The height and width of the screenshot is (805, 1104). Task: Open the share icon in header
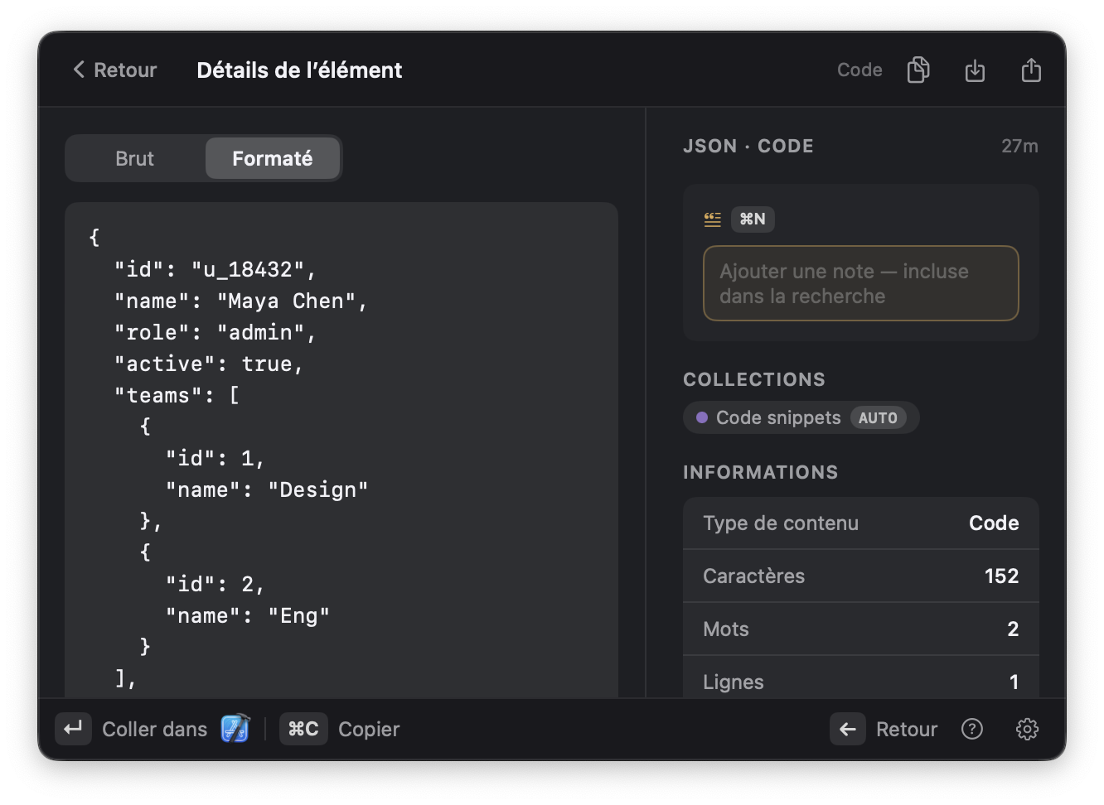[x=1031, y=70]
